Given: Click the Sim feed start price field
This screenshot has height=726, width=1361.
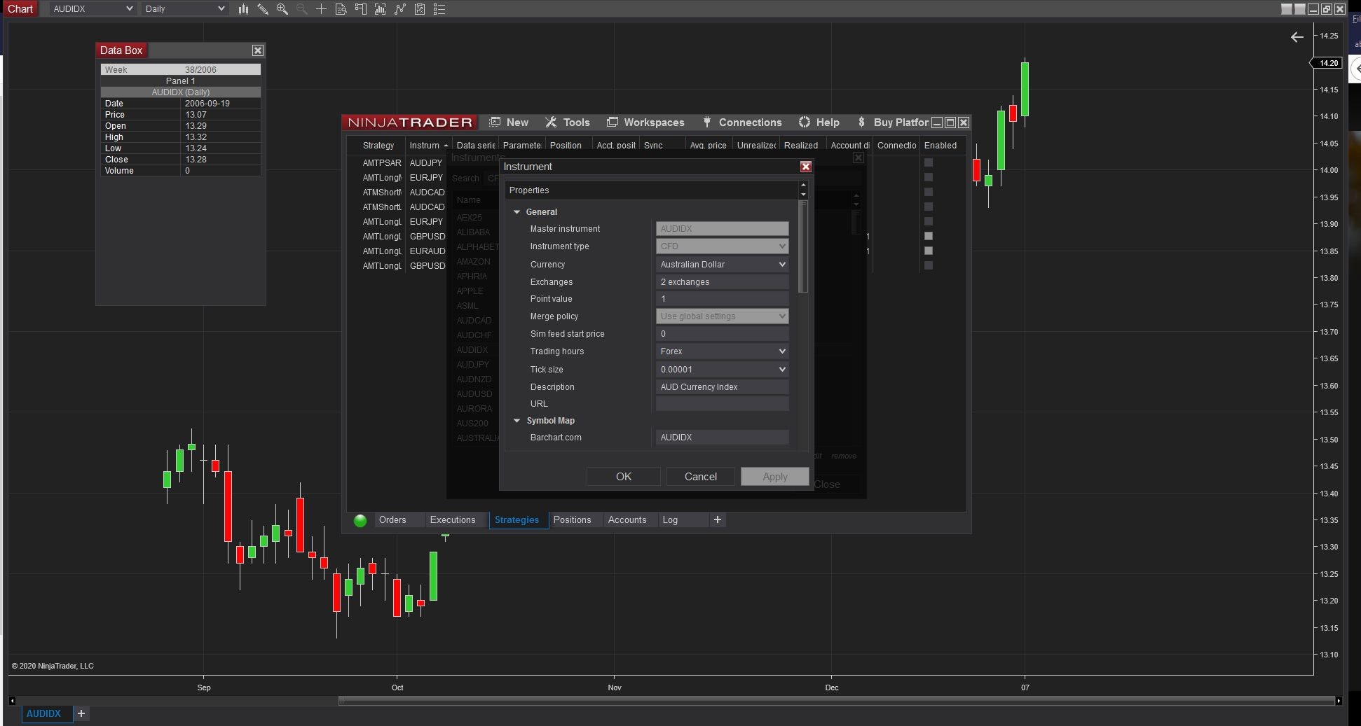Looking at the screenshot, I should (722, 334).
